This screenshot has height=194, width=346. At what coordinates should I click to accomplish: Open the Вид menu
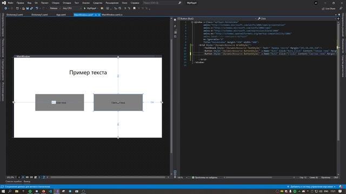point(29,3)
